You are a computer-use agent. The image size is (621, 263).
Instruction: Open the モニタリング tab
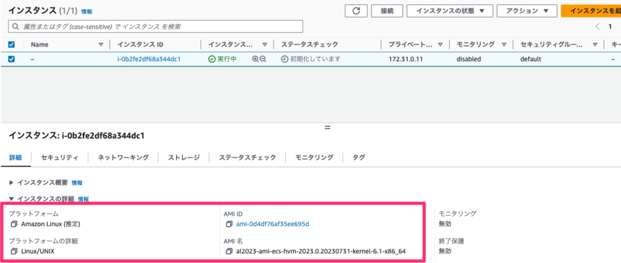314,158
